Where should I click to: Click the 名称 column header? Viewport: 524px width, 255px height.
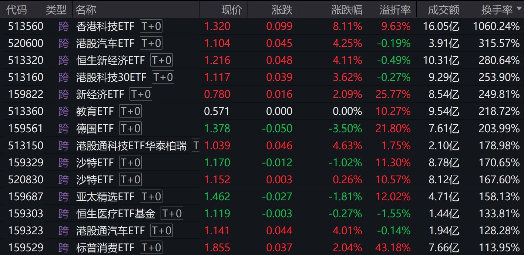pos(86,10)
